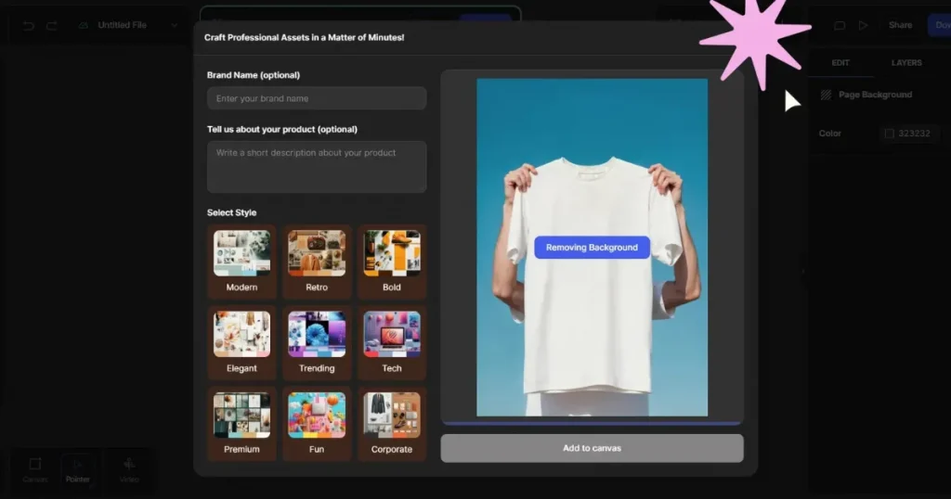Focus the product description text box
Screen dimensions: 951x499
tap(317, 166)
